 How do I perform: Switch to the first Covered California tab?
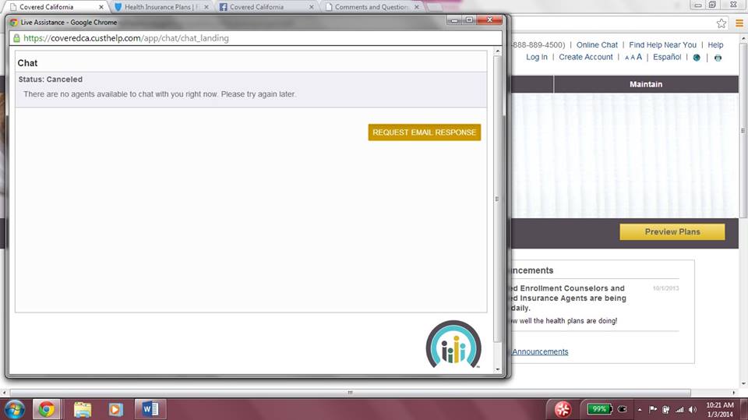(x=56, y=7)
